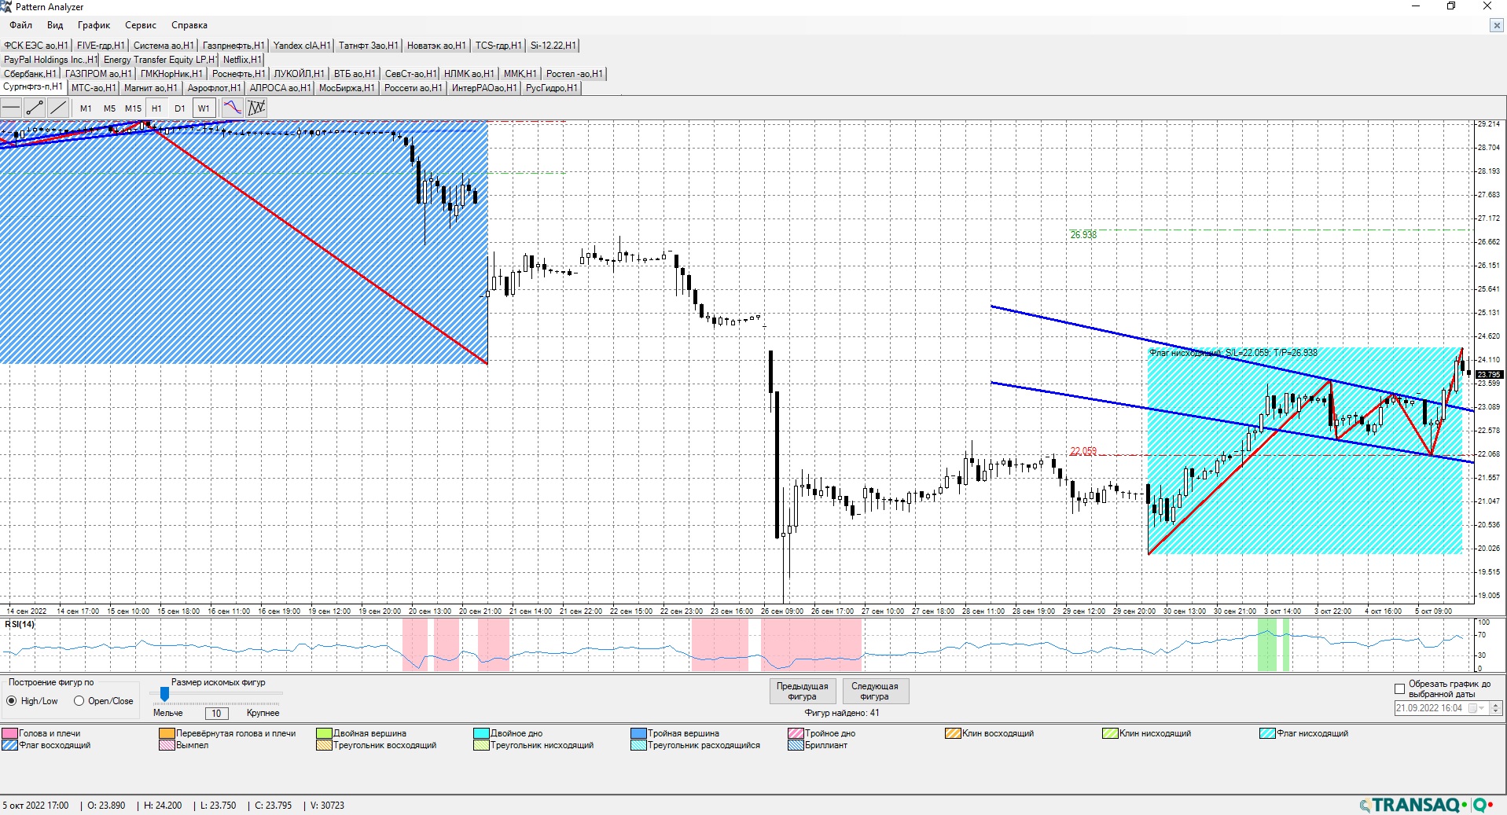Click the date field up/down spinner
Image resolution: width=1507 pixels, height=815 pixels.
pyautogui.click(x=1496, y=708)
